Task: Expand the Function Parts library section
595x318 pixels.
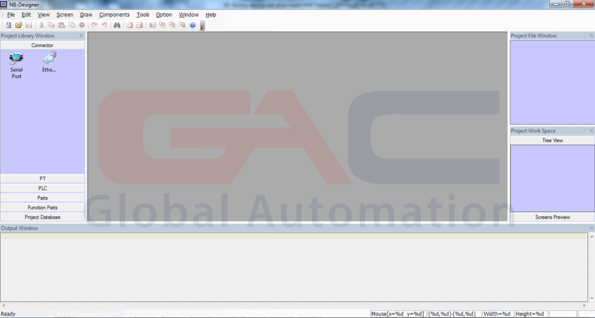Action: tap(42, 208)
